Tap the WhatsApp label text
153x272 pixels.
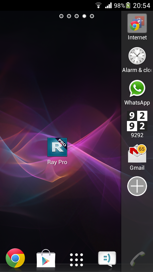pyautogui.click(x=137, y=103)
